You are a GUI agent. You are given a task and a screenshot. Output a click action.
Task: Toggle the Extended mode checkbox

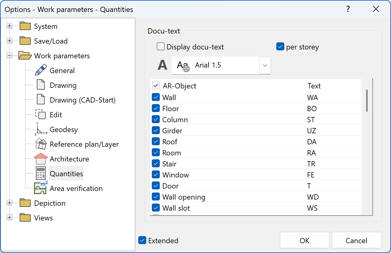pyautogui.click(x=142, y=240)
